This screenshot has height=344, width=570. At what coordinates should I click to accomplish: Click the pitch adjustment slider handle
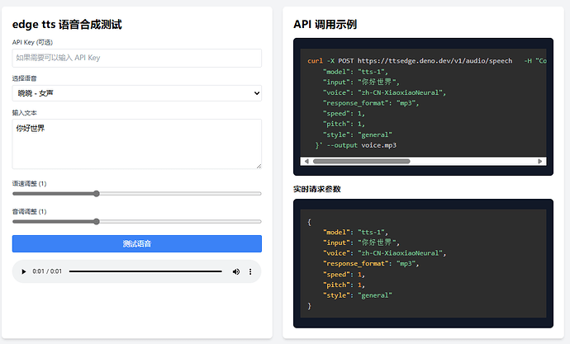coord(97,222)
